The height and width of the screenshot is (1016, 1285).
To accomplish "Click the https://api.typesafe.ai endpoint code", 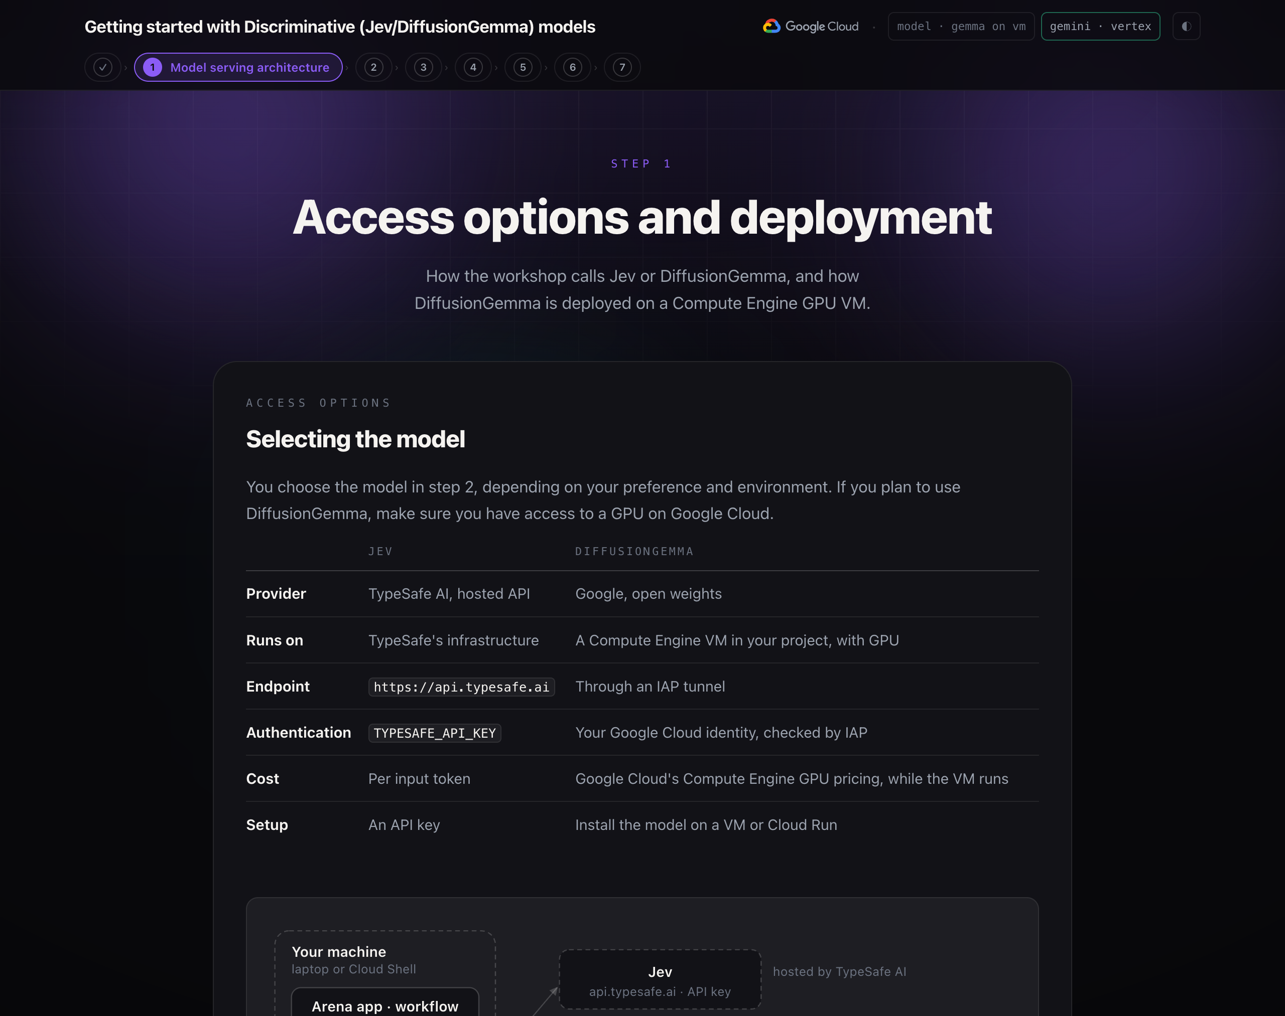I will click(x=461, y=687).
